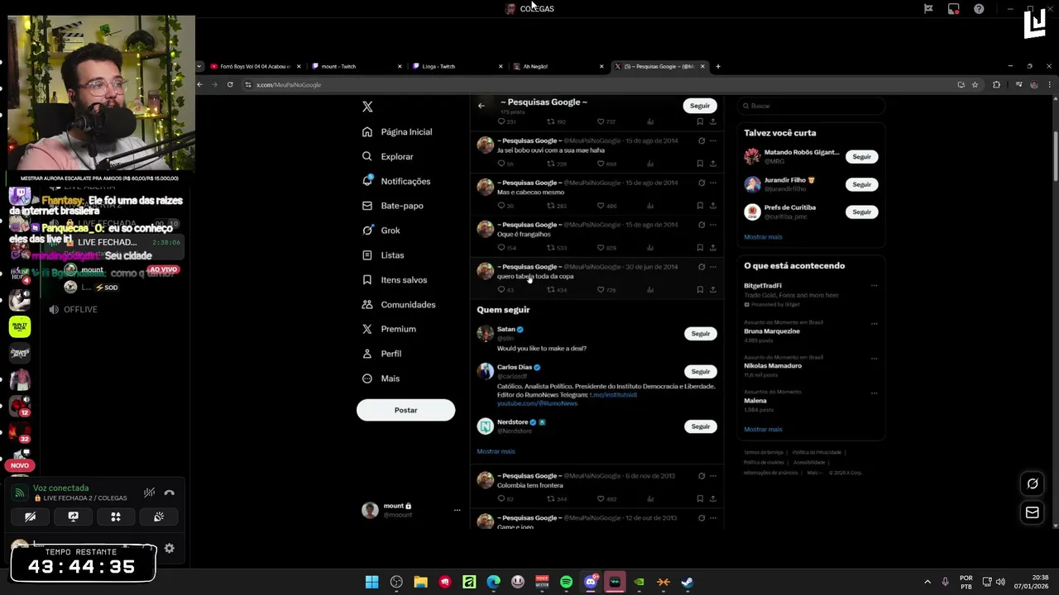Toggle Discord noise suppression
1059x595 pixels.
149,493
